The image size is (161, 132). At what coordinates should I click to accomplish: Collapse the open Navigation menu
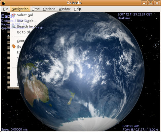pyautogui.click(x=20, y=9)
